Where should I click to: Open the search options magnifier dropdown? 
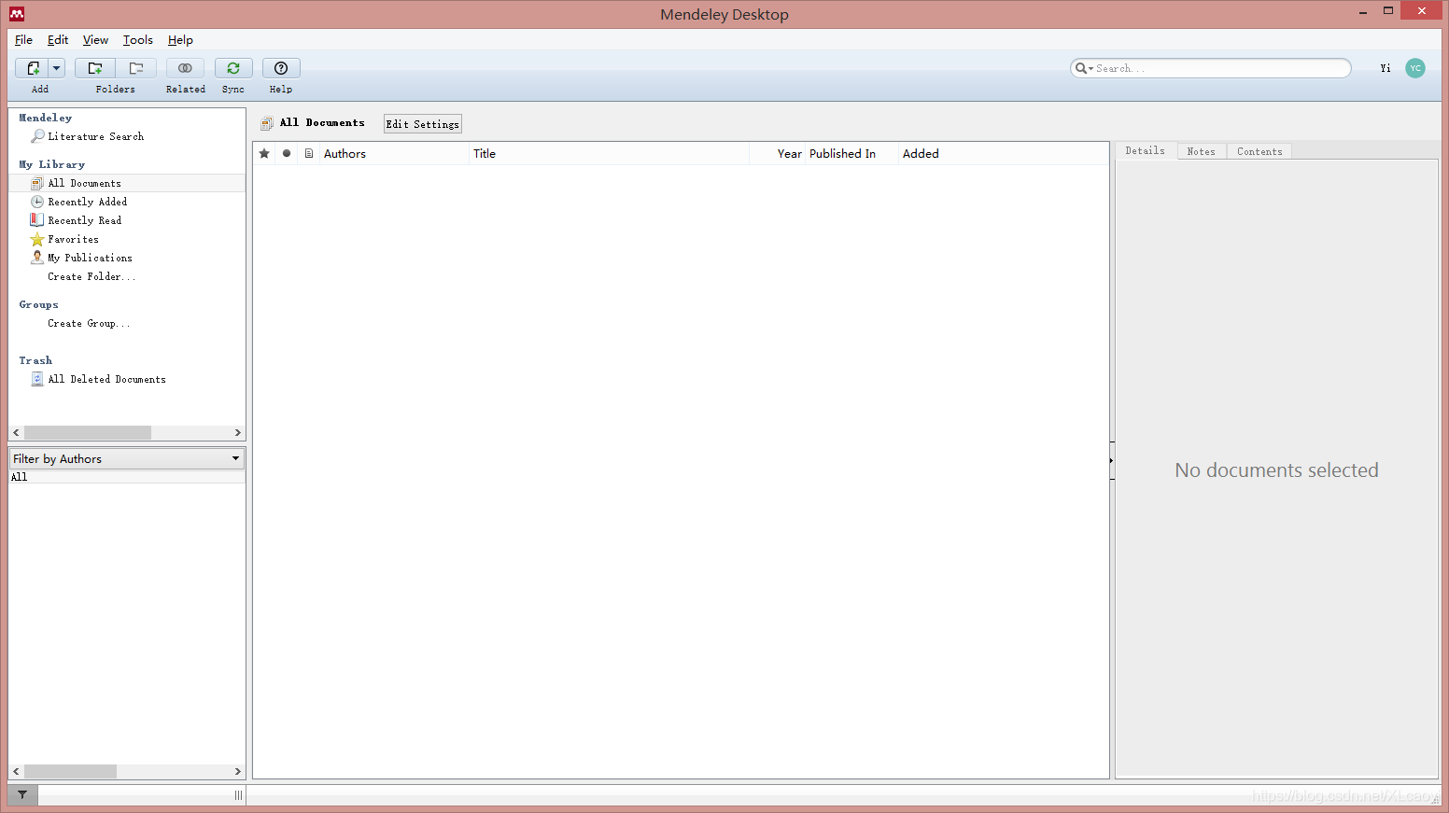point(1084,68)
